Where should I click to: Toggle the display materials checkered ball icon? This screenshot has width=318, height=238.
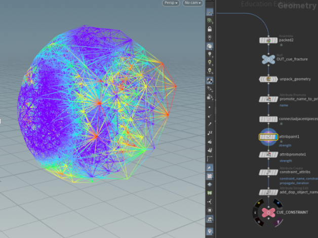tap(210, 81)
